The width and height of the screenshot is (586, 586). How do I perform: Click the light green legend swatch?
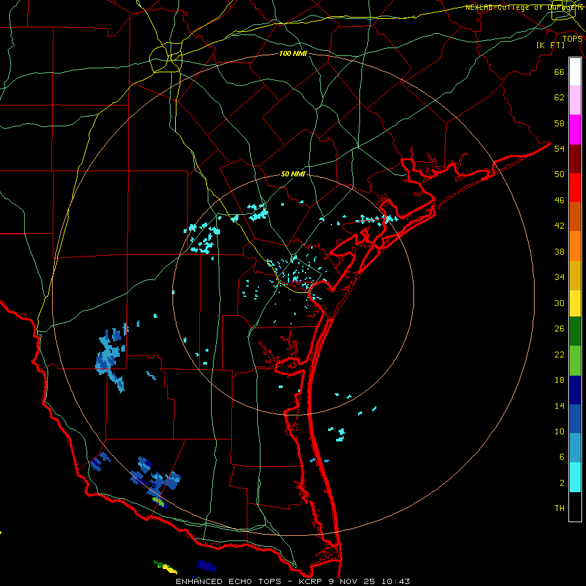(575, 361)
